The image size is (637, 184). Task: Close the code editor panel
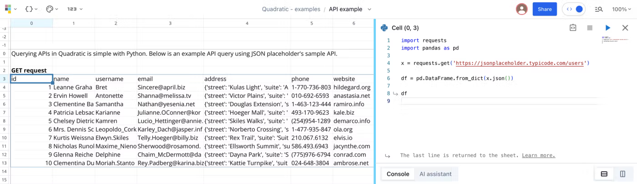point(625,28)
